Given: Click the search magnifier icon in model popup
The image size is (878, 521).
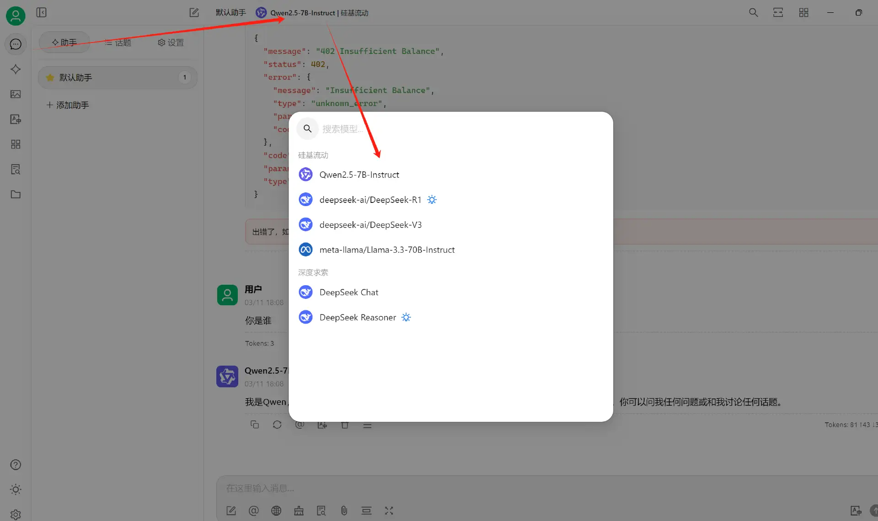Looking at the screenshot, I should (307, 129).
